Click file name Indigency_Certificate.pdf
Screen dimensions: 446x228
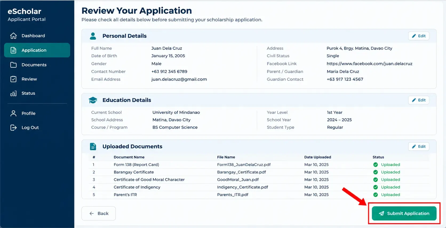[x=242, y=187]
